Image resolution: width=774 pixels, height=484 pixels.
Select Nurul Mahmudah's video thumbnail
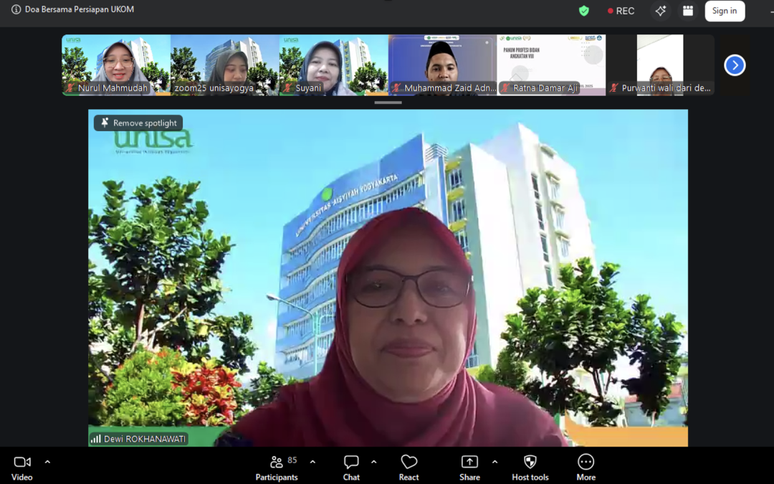point(116,65)
